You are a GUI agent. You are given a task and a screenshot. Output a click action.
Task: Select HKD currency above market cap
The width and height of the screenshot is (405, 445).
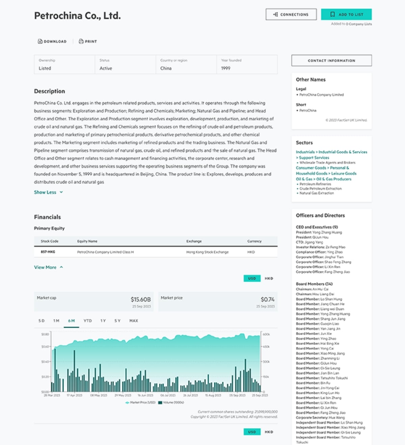[x=269, y=278]
